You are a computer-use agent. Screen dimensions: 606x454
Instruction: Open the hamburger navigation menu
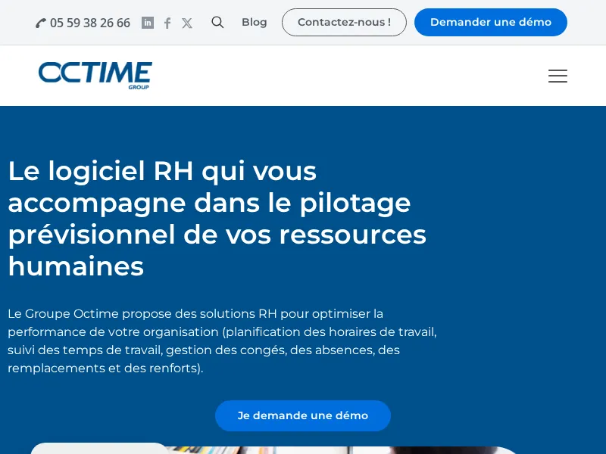558,76
